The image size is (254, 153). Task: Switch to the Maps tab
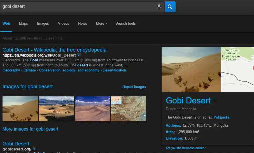[x=24, y=24]
